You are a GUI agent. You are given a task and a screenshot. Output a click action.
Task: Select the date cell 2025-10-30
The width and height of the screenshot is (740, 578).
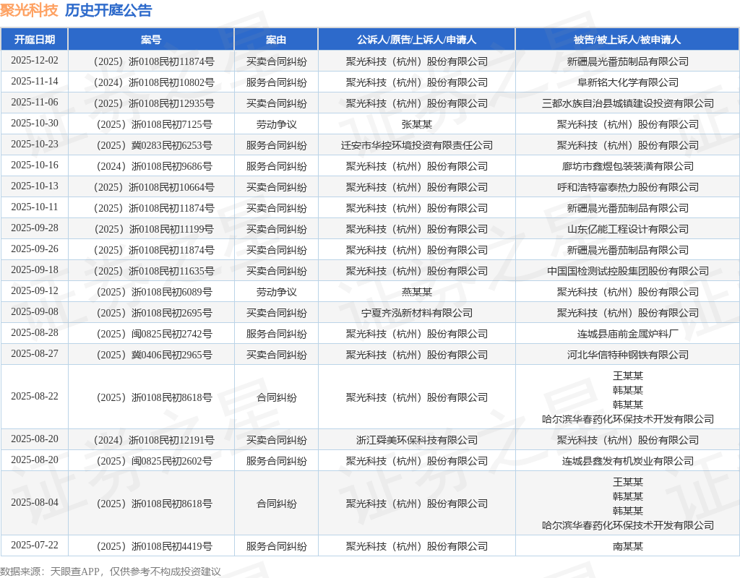click(35, 123)
